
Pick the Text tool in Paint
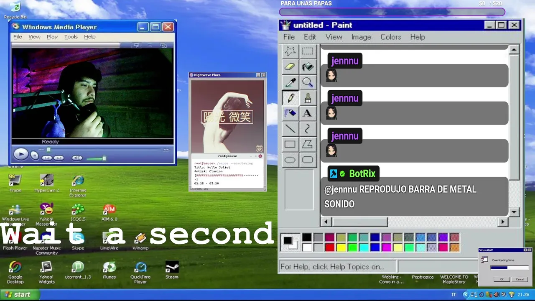coord(308,113)
